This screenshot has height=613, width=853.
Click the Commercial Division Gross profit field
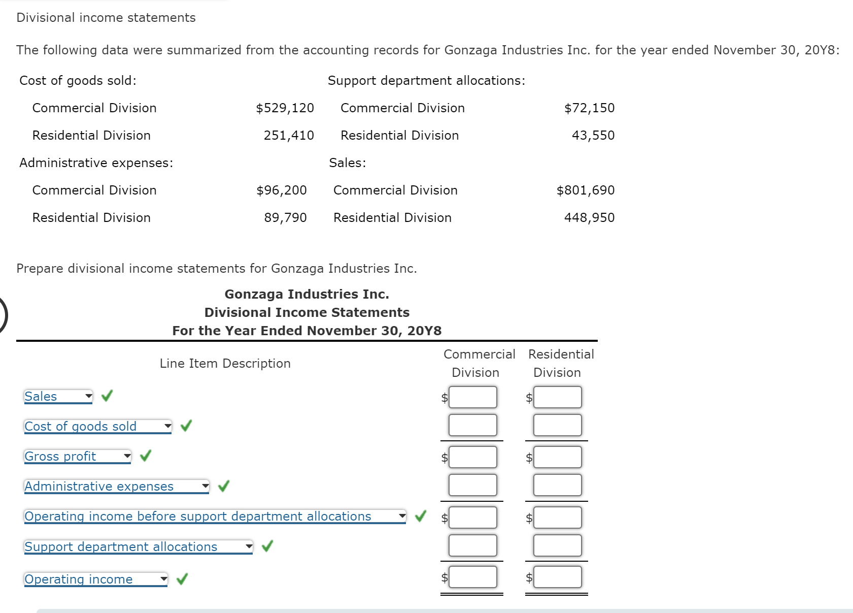(x=472, y=457)
